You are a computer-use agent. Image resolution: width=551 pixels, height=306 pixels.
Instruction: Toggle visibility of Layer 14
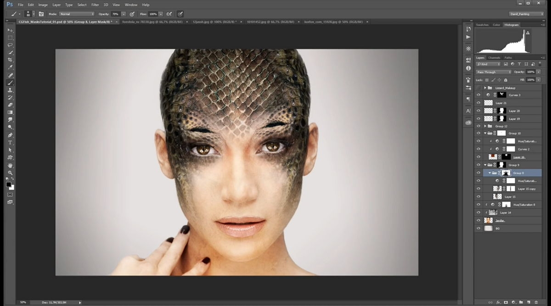(x=478, y=212)
